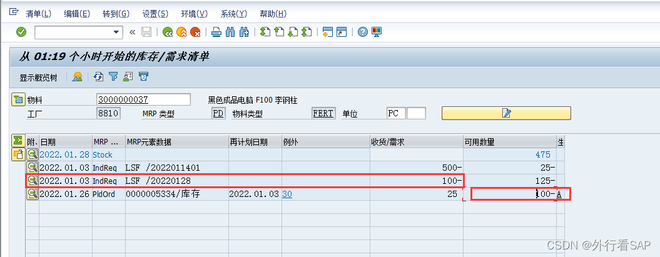Click the user settings icon beside filter
Viewport: 660px width, 257px height.
[x=128, y=76]
